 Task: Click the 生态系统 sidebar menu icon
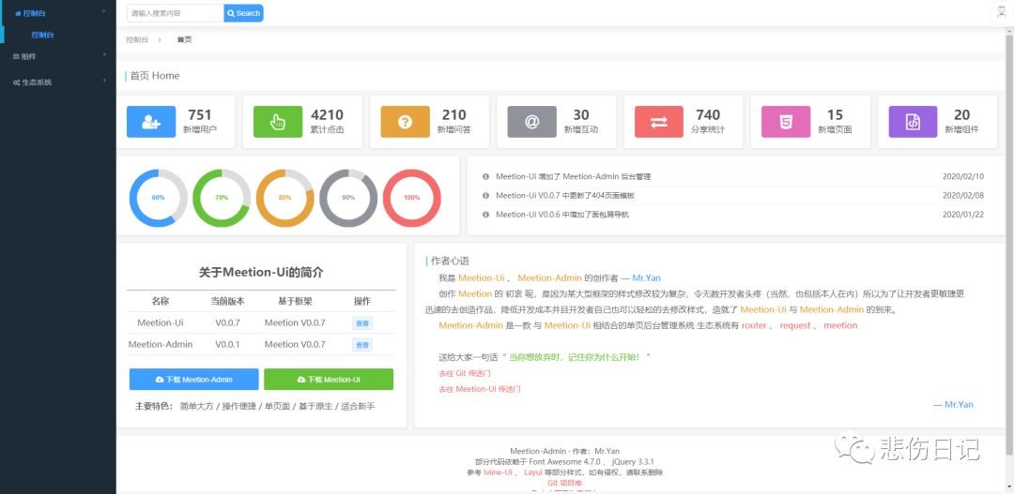[16, 82]
